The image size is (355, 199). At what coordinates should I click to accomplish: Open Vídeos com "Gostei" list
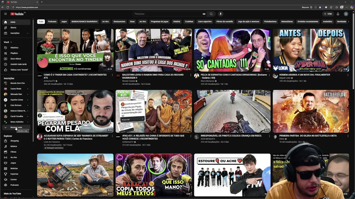(x=16, y=70)
